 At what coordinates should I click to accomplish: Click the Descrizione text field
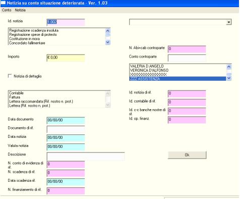coord(86,156)
